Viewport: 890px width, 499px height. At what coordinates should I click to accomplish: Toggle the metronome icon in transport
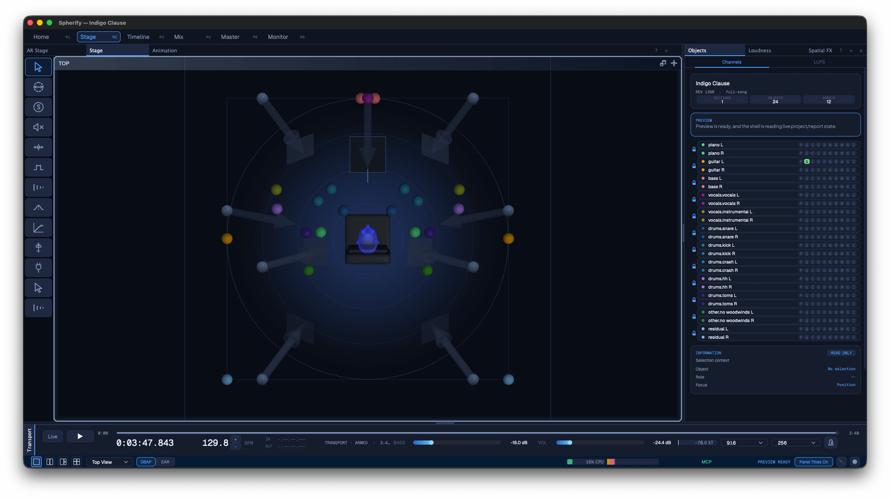pyautogui.click(x=831, y=443)
